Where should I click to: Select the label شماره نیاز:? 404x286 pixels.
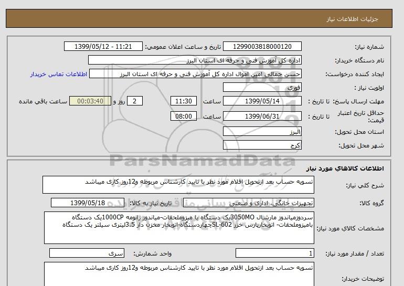click(369, 47)
